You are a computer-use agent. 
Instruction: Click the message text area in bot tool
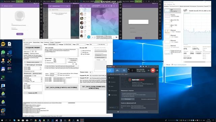(x=61, y=53)
